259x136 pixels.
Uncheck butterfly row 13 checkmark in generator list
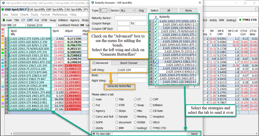click(156, 62)
